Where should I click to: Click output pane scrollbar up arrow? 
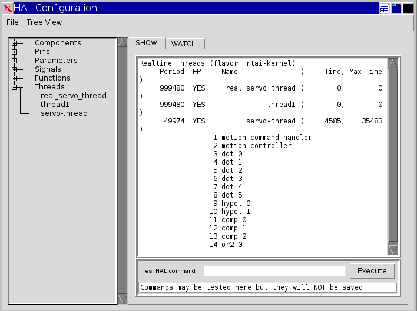click(393, 63)
